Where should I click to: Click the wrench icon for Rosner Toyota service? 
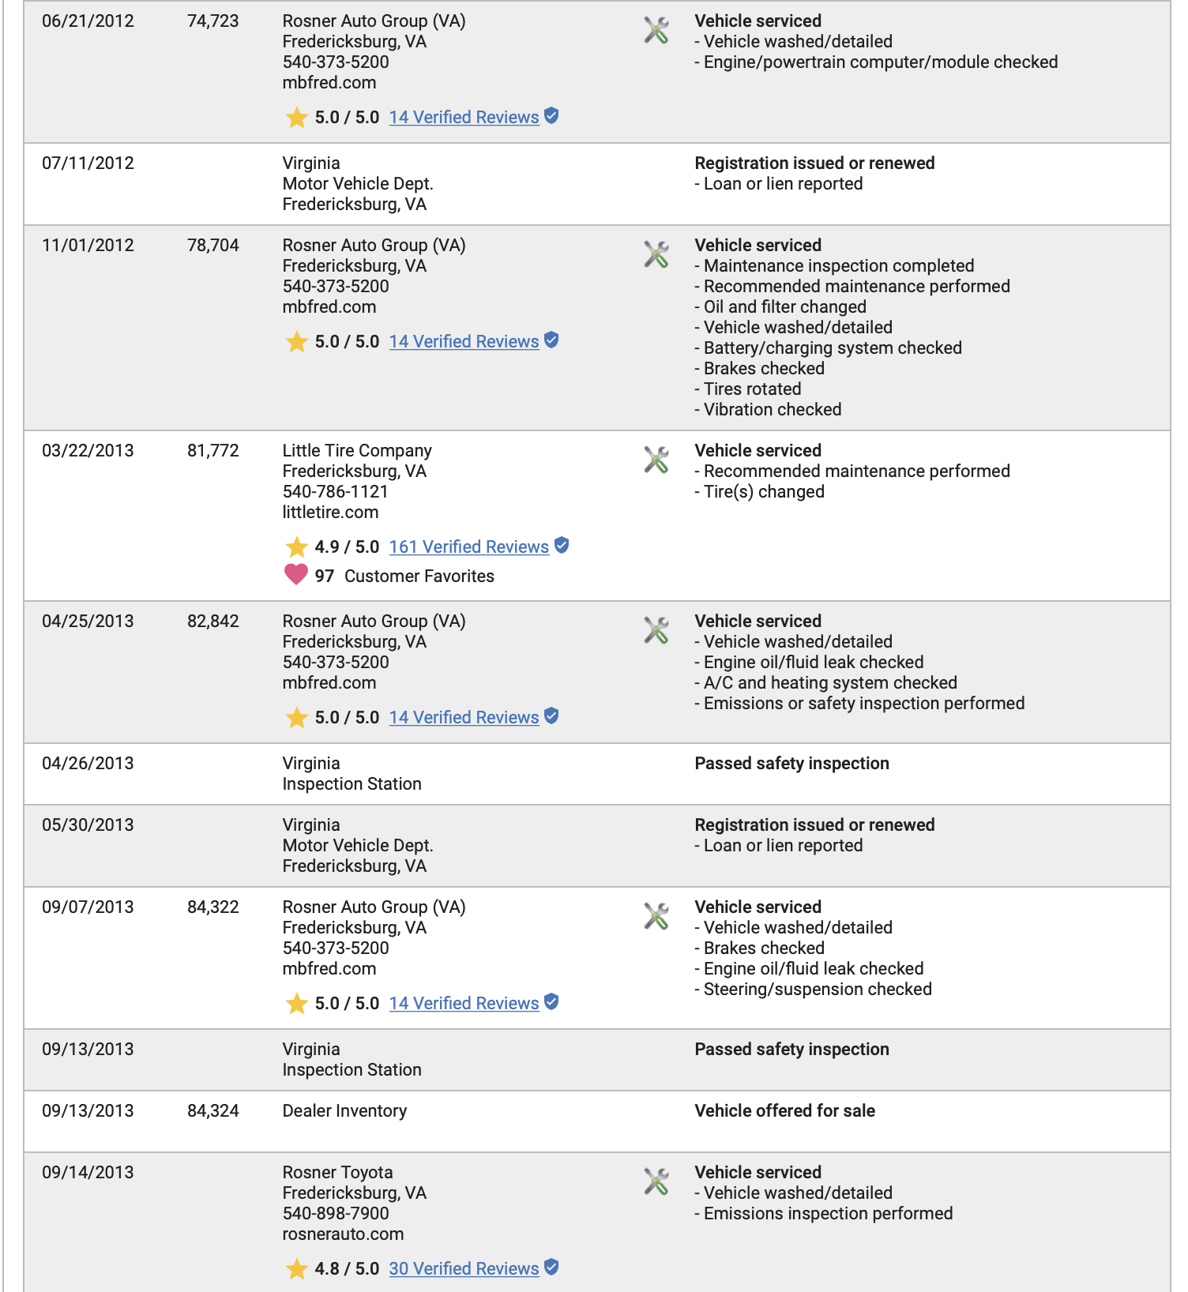656,1181
